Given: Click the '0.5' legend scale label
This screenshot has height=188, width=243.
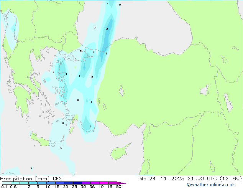Looking at the screenshot, I should [x=13, y=186].
